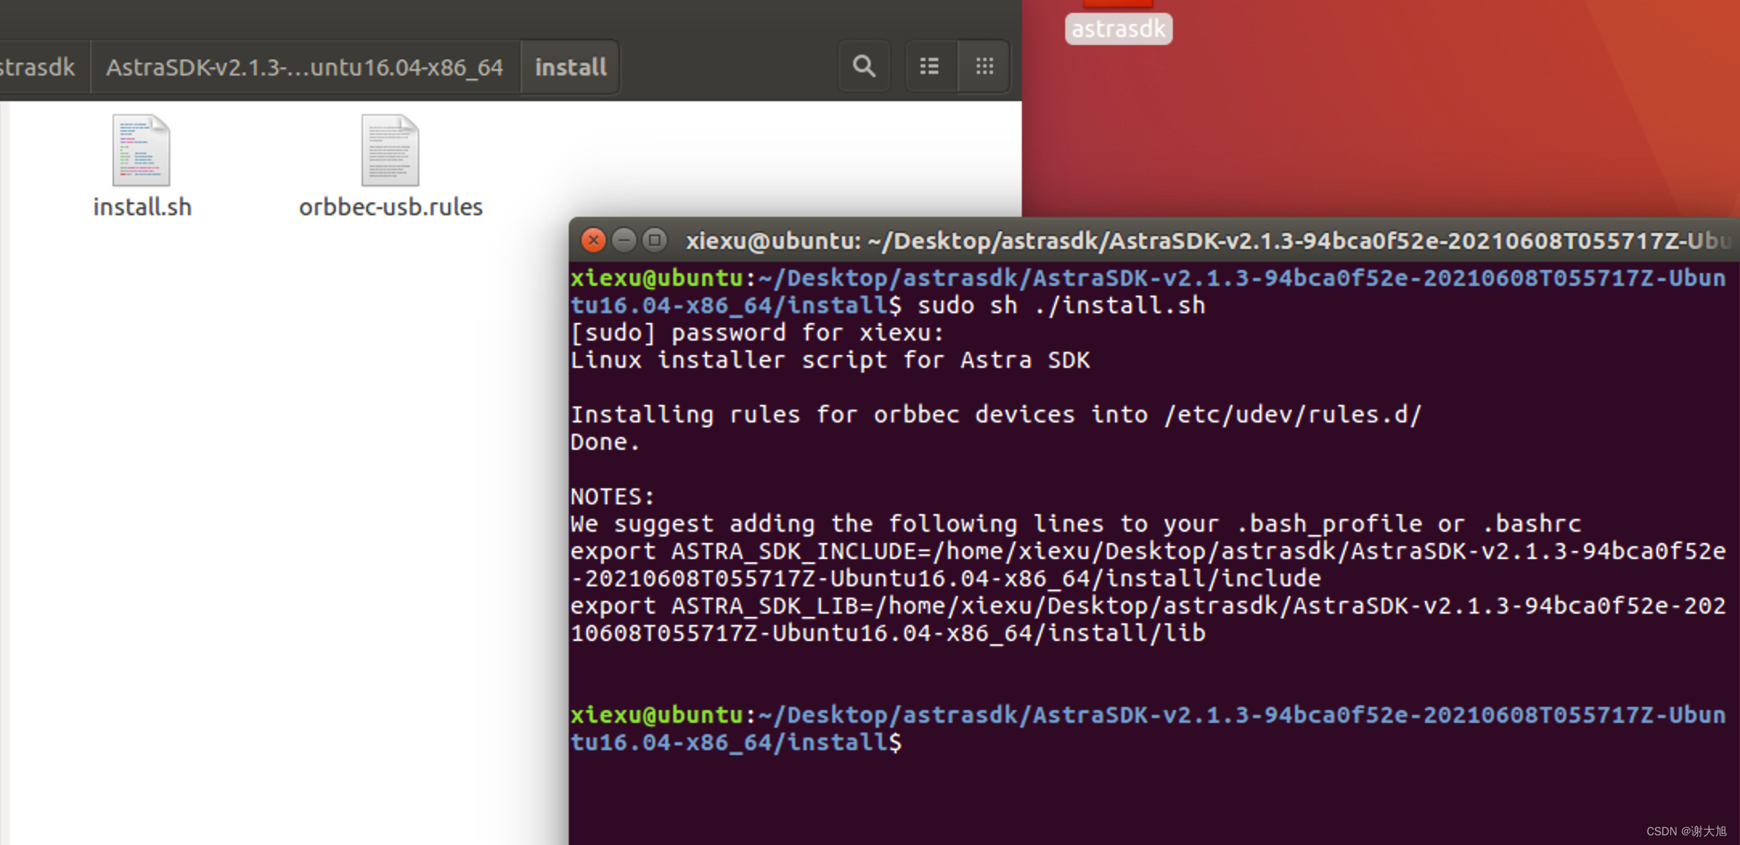This screenshot has width=1740, height=845.
Task: Click the astrasdk desktop folder label
Action: [1117, 28]
